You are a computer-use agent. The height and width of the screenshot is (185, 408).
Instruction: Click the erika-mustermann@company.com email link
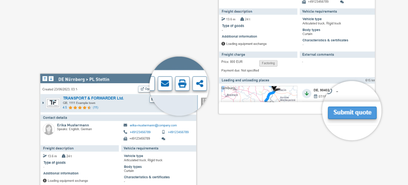point(153,125)
